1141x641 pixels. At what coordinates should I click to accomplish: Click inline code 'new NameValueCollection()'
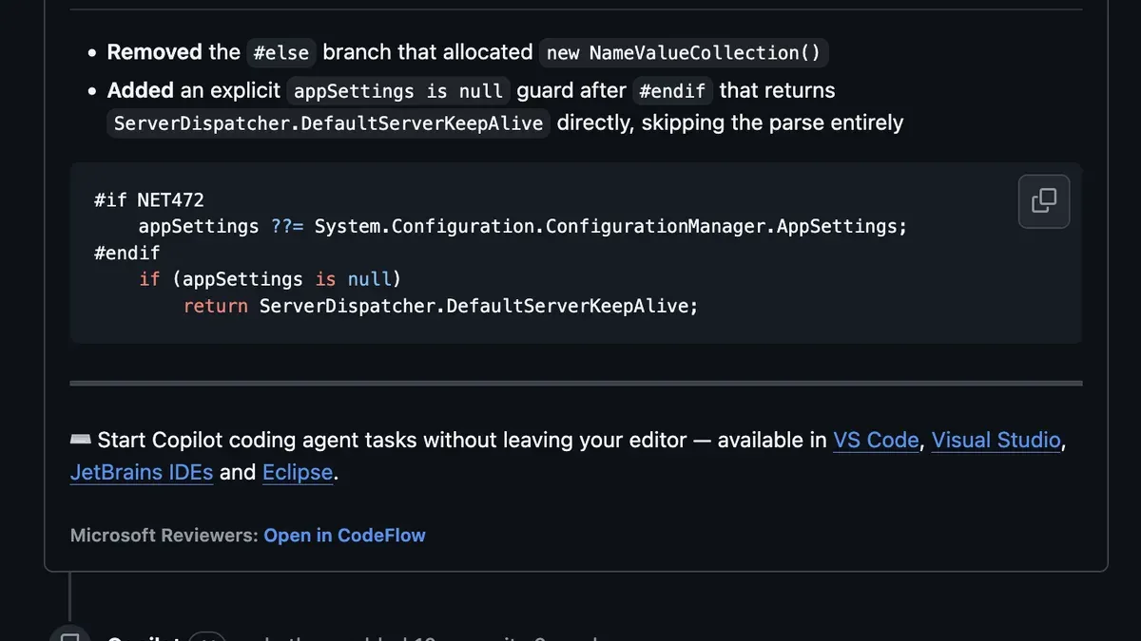tap(684, 53)
